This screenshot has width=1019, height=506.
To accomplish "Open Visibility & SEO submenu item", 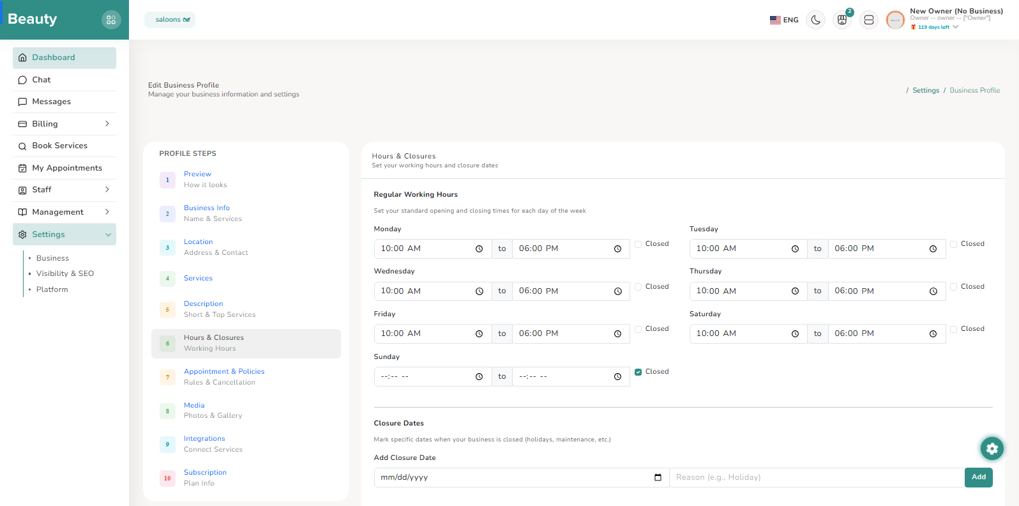I will click(65, 273).
